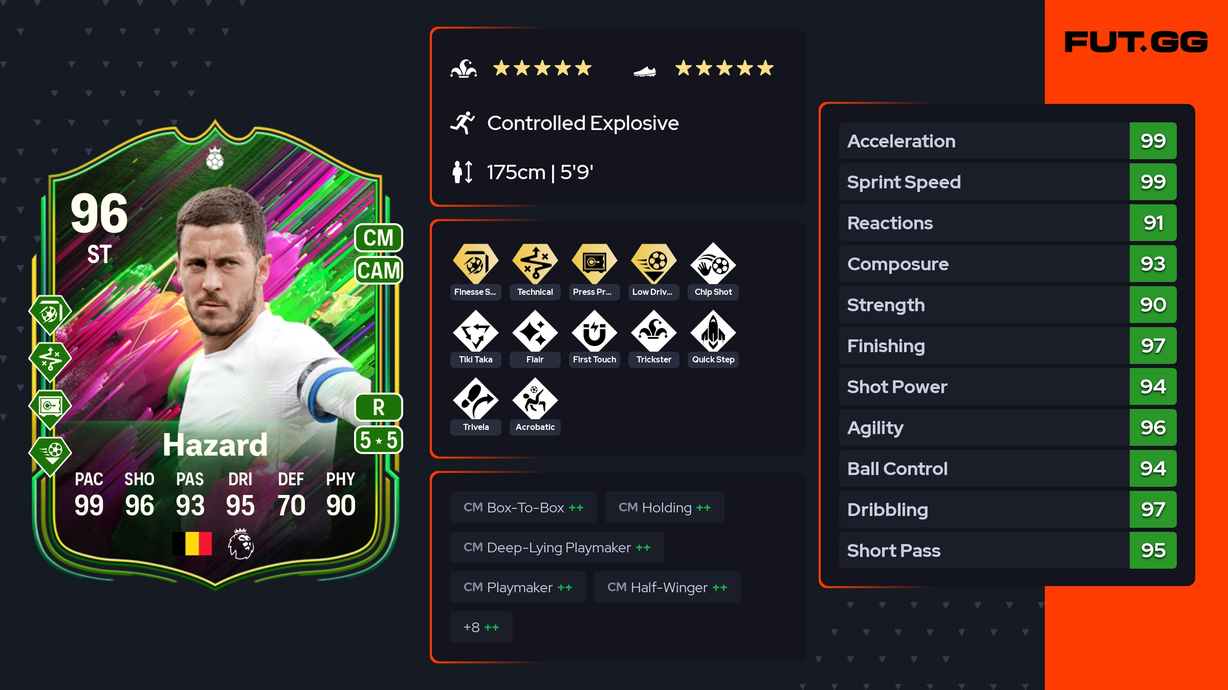Image resolution: width=1228 pixels, height=690 pixels.
Task: Click the Belgium flag on card
Action: tap(192, 544)
